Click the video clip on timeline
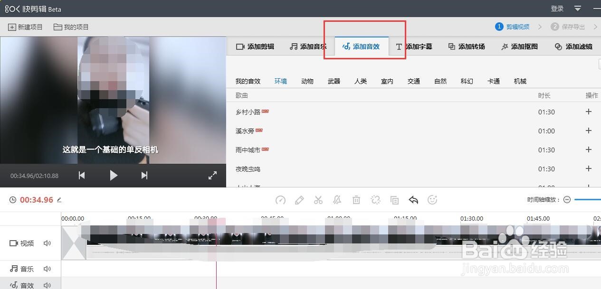Screen dimensions: 601x289 [343, 242]
